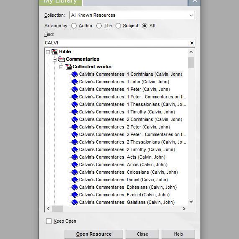Viewport: 239px width, 239px height.
Task: Select Calvin's Commentaries: Acts row
Action: [122, 157]
